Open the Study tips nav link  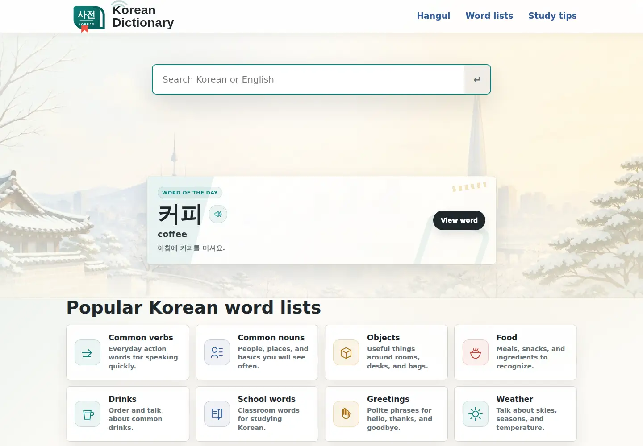(553, 16)
